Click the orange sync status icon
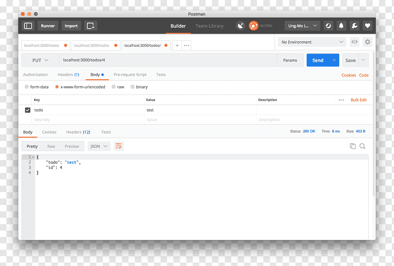394x266 pixels. pyautogui.click(x=253, y=26)
